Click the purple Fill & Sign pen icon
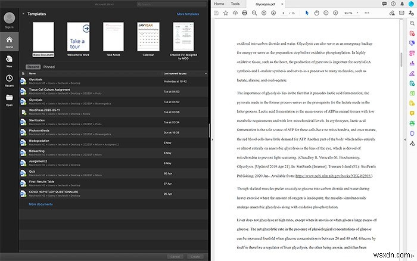 tap(412, 73)
